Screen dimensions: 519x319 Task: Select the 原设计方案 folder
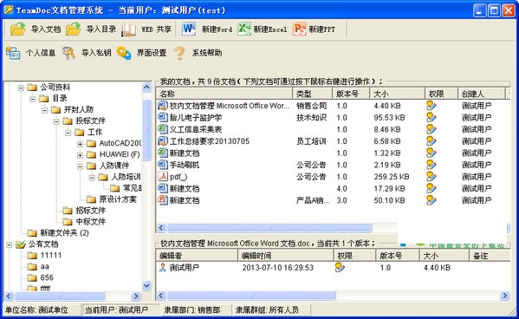(x=118, y=199)
